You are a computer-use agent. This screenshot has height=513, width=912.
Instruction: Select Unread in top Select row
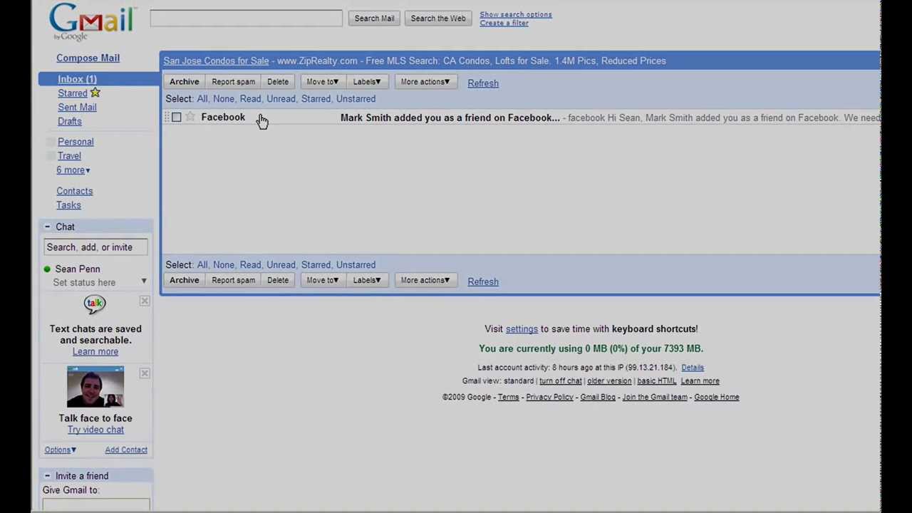[x=281, y=99]
